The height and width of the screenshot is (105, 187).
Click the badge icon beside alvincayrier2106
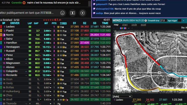click(94, 9)
